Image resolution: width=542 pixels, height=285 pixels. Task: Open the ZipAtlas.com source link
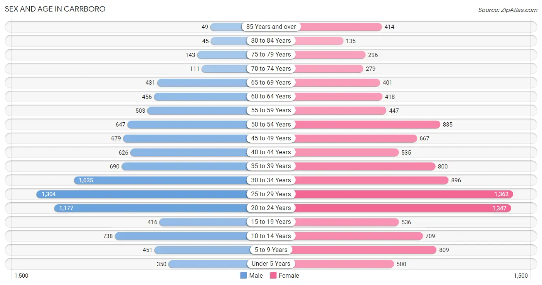click(507, 10)
